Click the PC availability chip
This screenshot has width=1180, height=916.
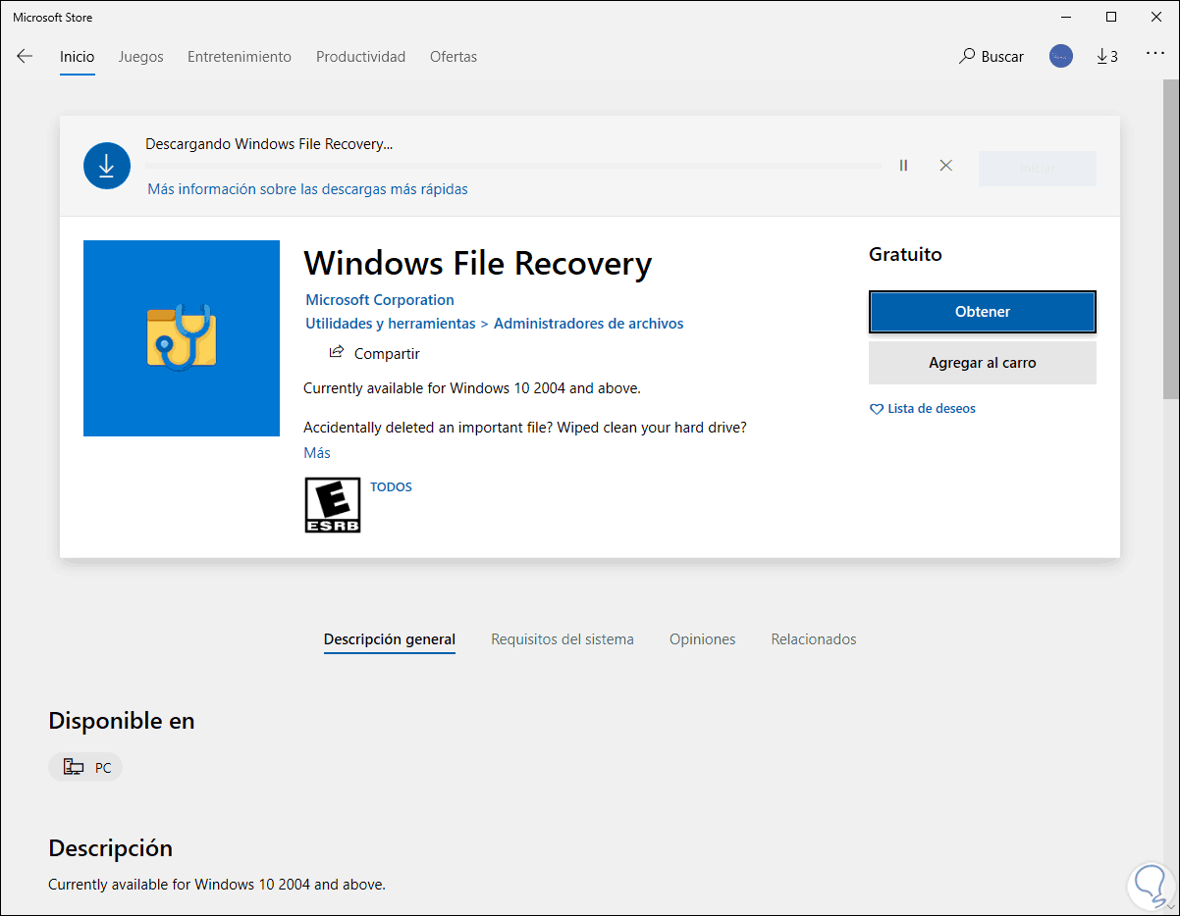click(x=85, y=768)
